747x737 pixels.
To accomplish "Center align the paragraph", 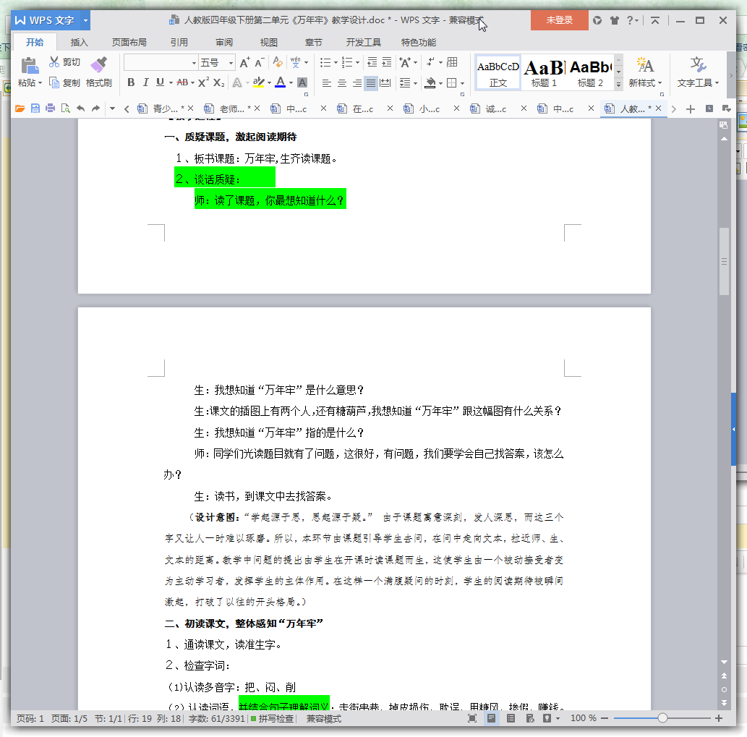I will pos(341,83).
